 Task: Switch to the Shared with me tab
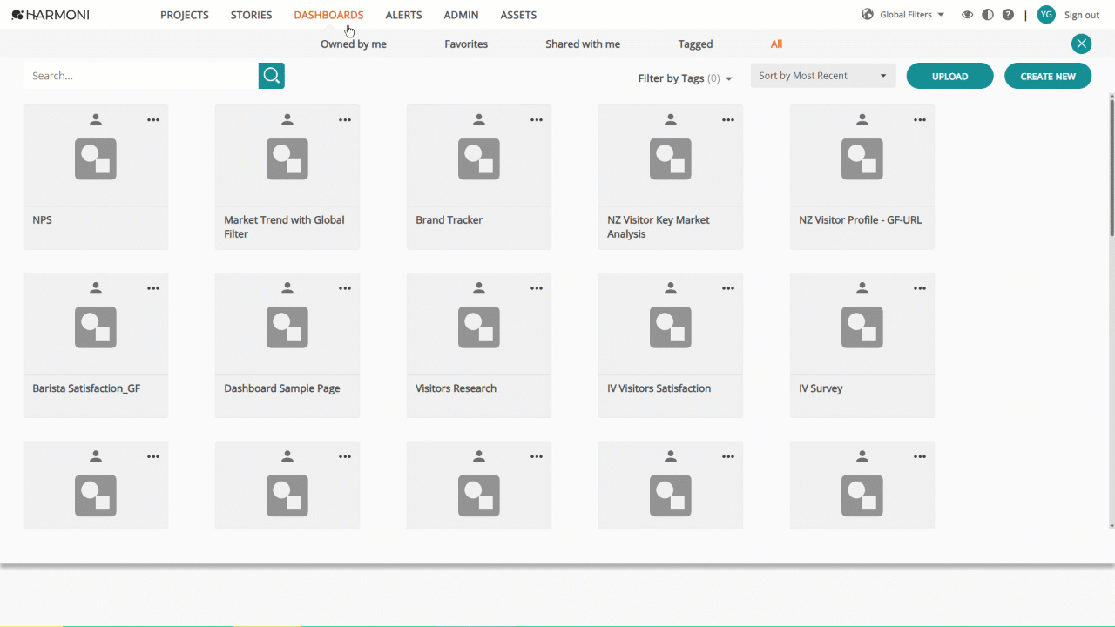pyautogui.click(x=583, y=44)
